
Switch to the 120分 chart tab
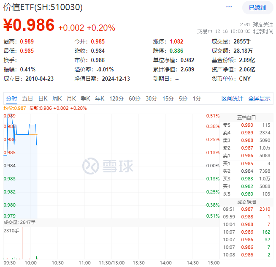point(116,98)
